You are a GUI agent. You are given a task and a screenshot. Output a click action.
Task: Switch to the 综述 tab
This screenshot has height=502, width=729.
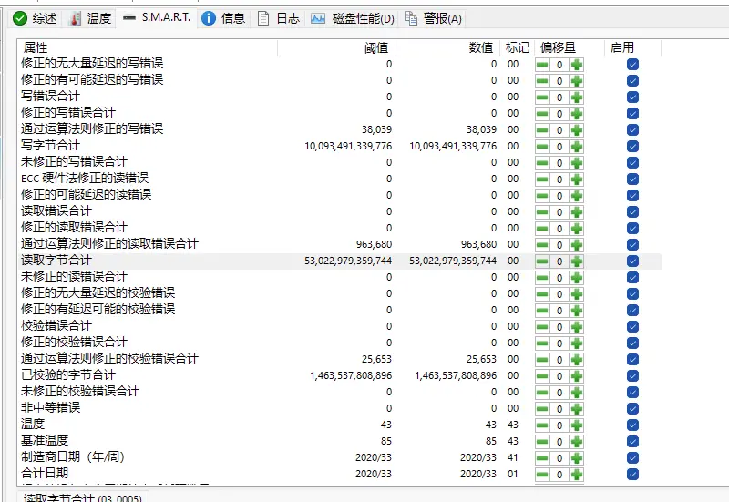(36, 18)
